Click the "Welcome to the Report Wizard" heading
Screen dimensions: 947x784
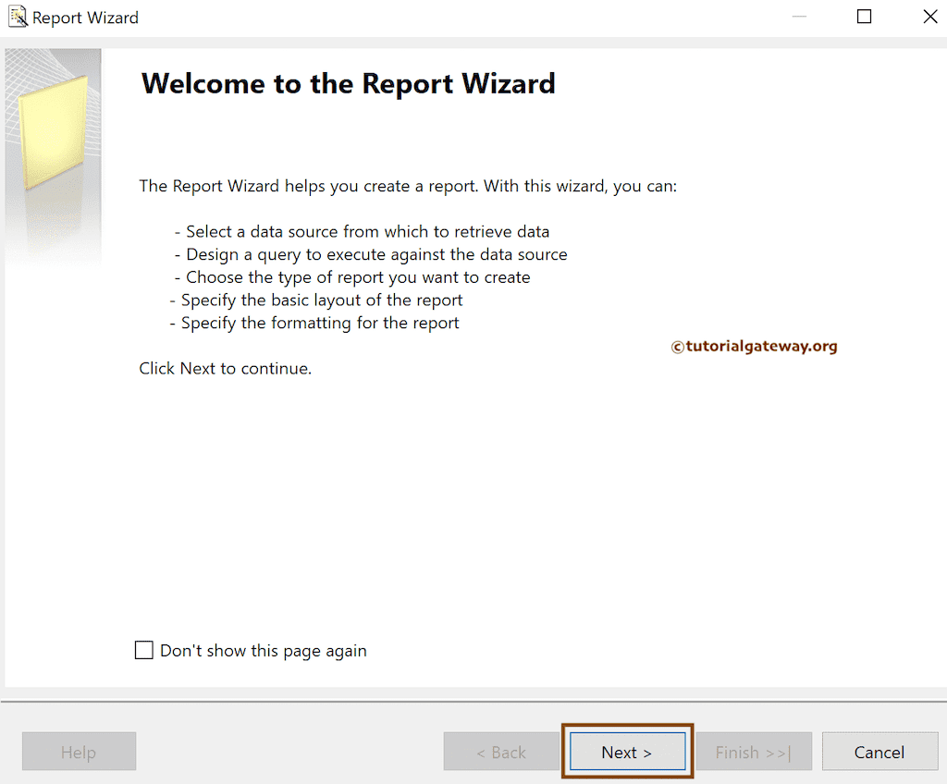click(348, 83)
